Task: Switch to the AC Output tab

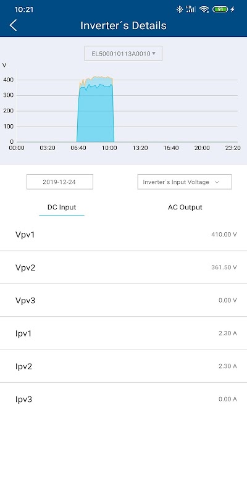Action: coord(185,207)
